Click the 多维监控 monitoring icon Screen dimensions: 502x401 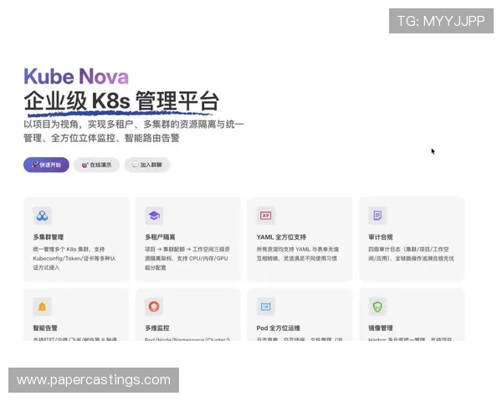pos(154,307)
